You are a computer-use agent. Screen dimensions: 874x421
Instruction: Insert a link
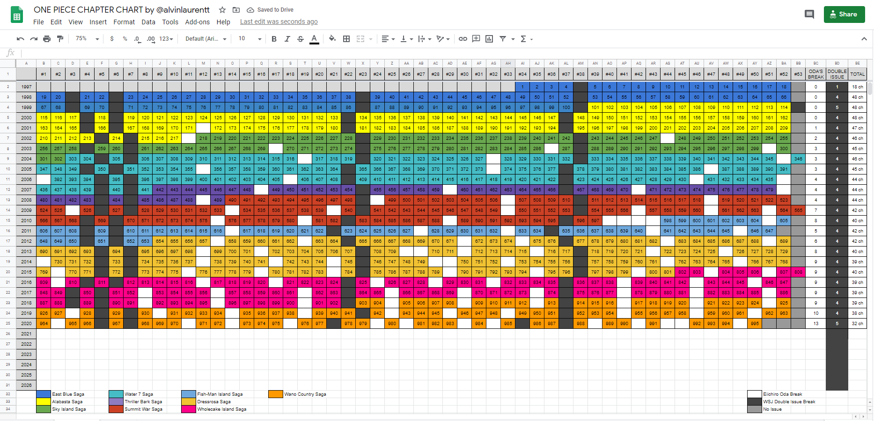pyautogui.click(x=463, y=39)
